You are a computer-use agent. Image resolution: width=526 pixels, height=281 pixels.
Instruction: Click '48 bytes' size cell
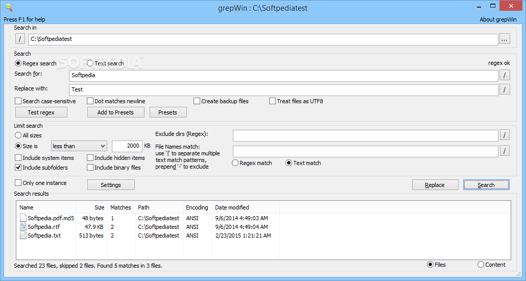tap(92, 218)
